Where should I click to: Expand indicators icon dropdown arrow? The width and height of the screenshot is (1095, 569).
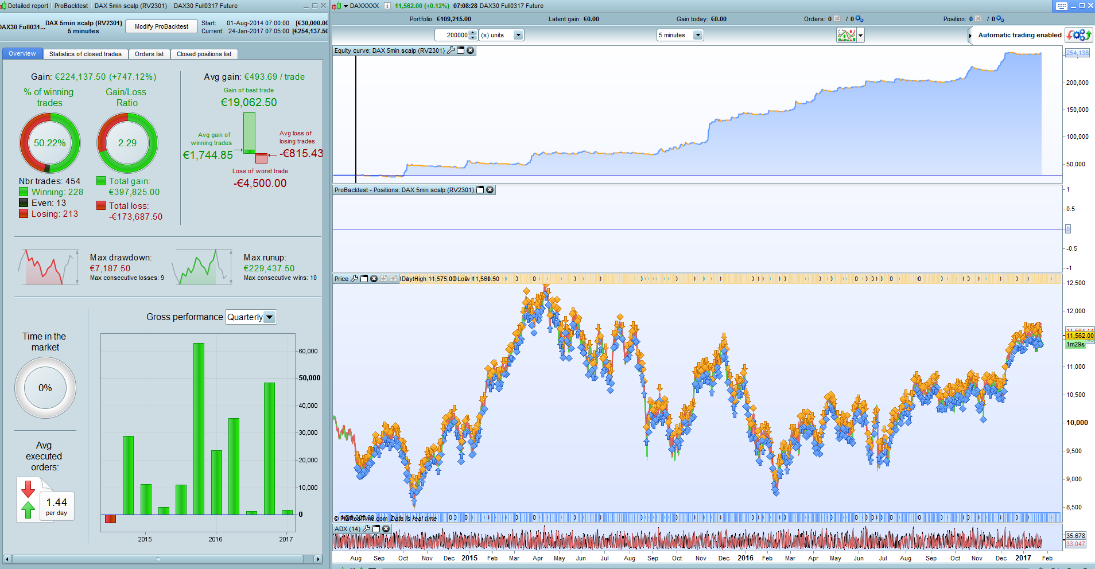point(860,36)
